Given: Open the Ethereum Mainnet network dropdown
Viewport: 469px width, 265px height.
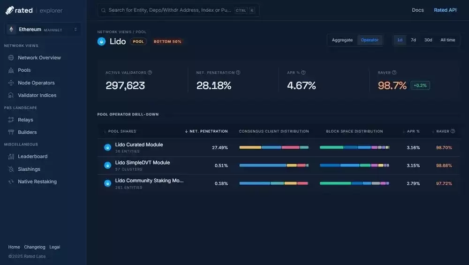Looking at the screenshot, I should pyautogui.click(x=43, y=30).
